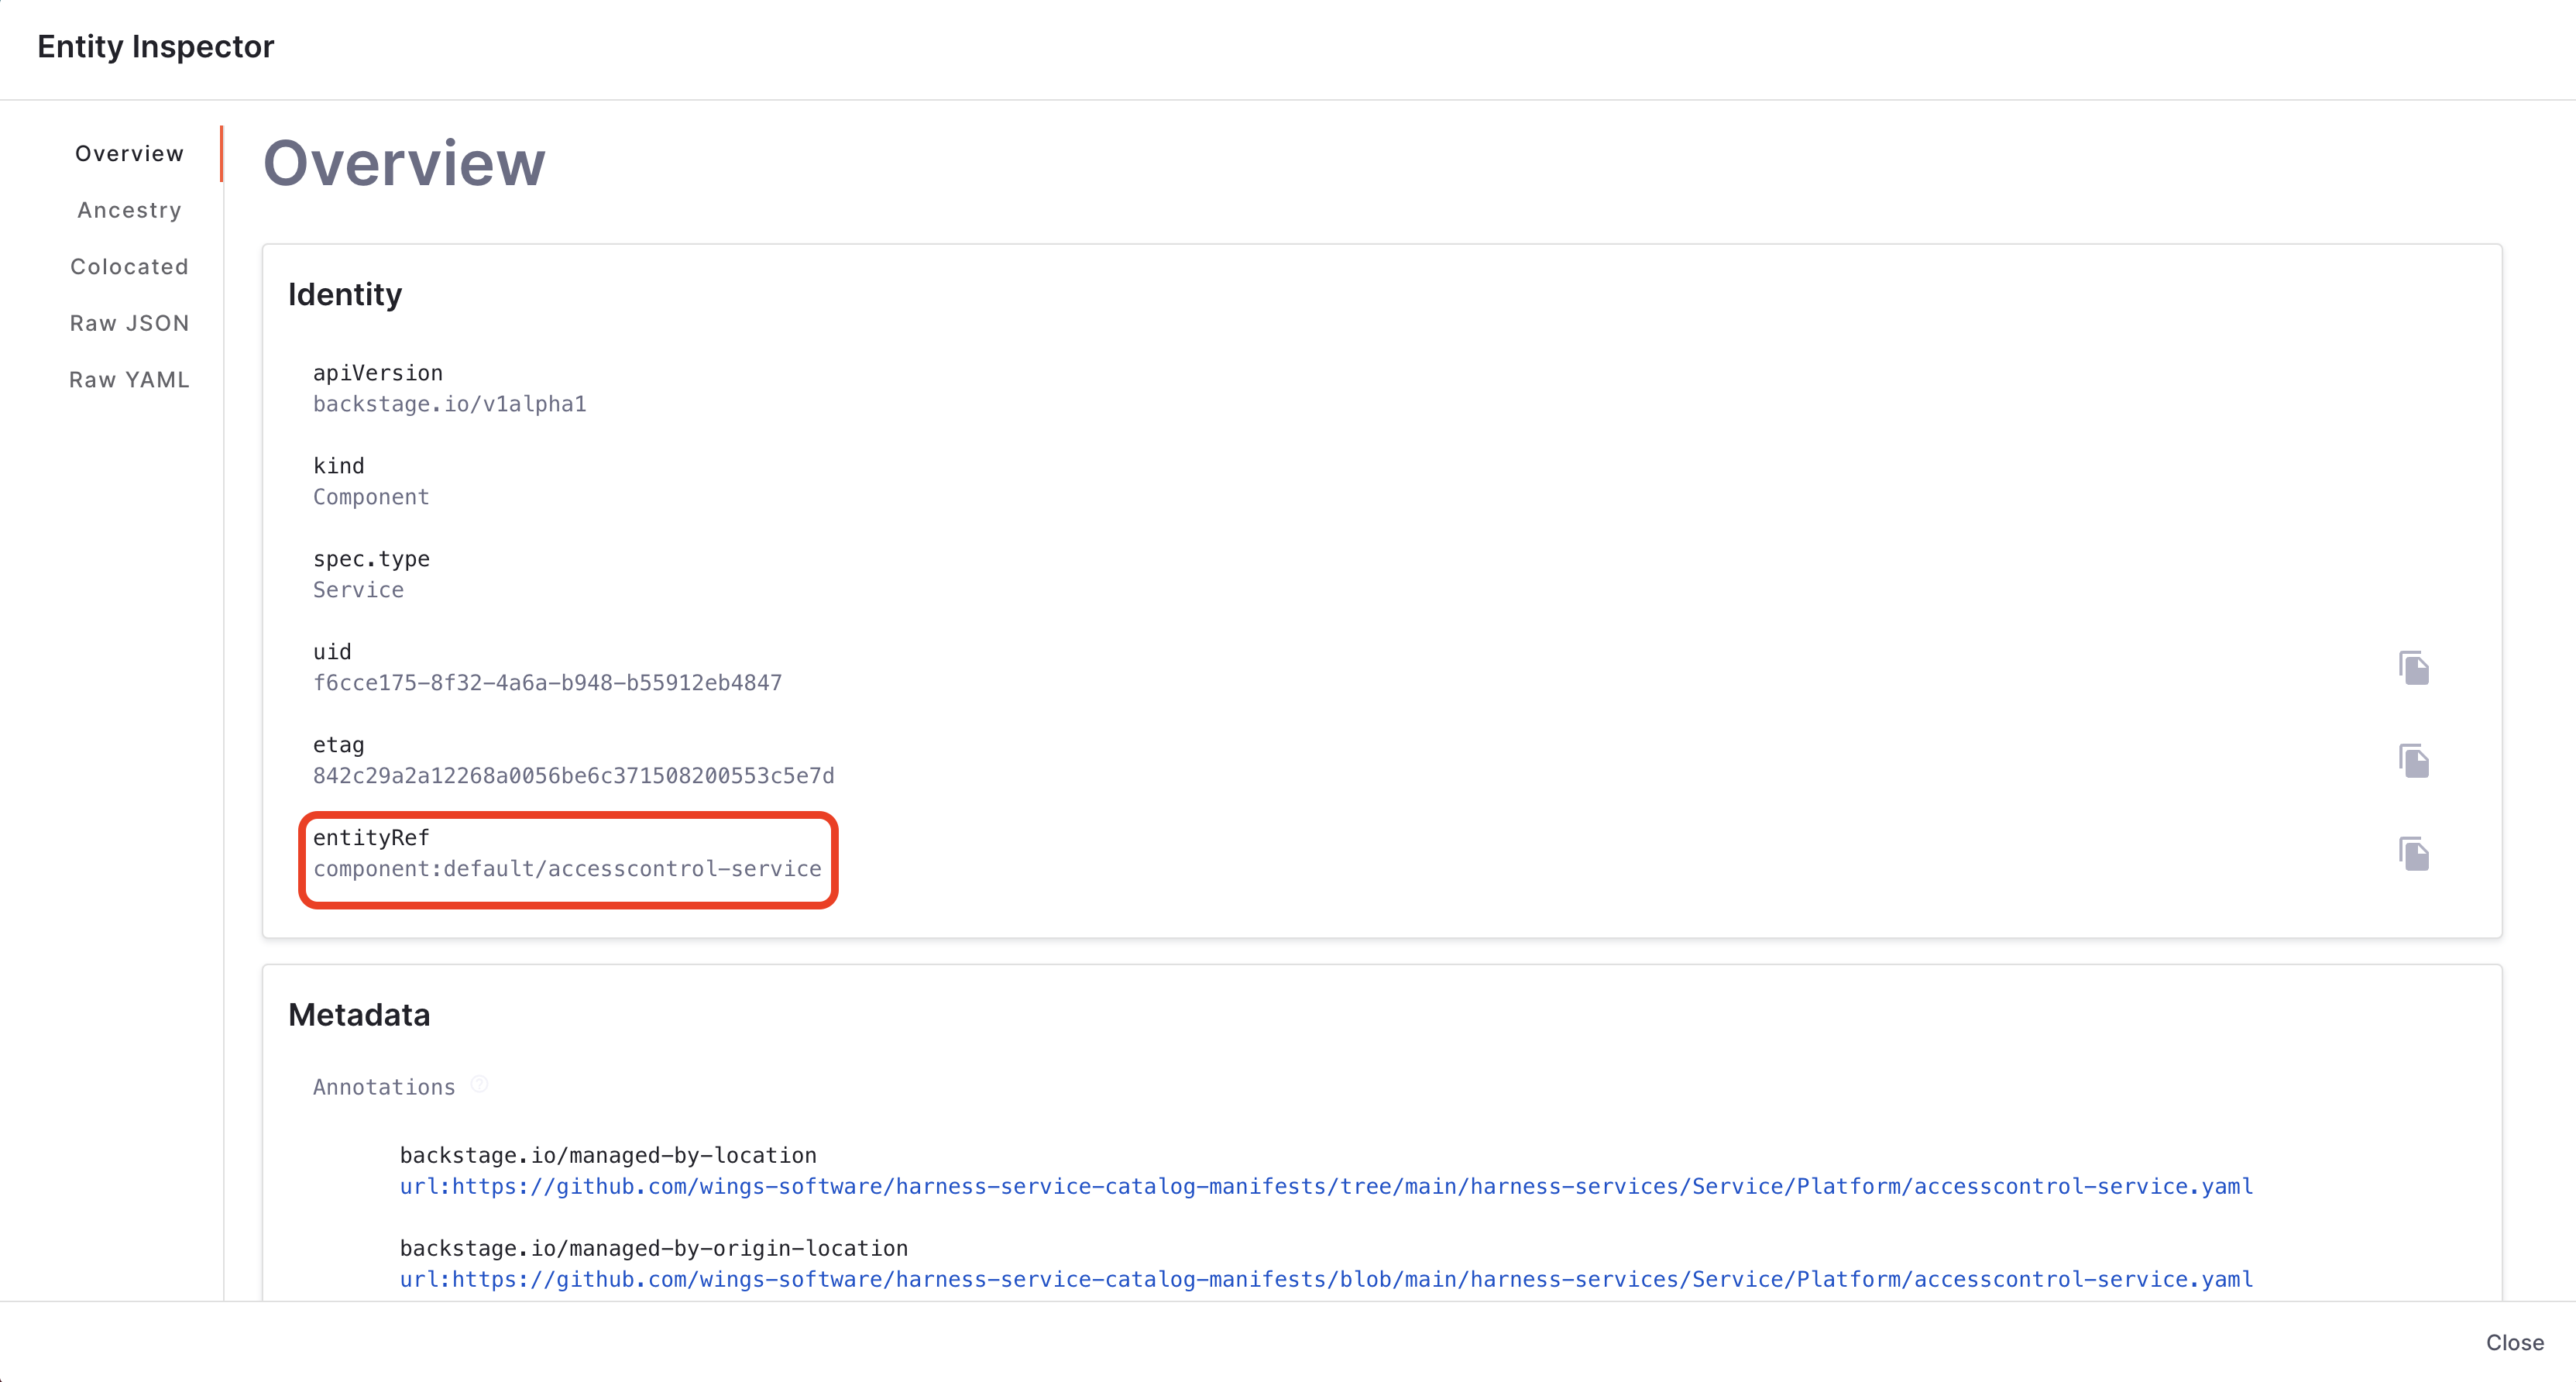View the Raw JSON tab
Viewport: 2576px width, 1382px height.
(x=129, y=323)
